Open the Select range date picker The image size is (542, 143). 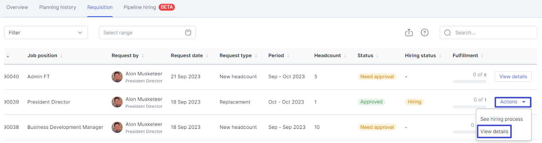tap(142, 33)
